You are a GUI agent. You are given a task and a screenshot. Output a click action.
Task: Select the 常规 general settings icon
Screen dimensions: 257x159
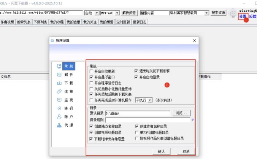(59, 66)
